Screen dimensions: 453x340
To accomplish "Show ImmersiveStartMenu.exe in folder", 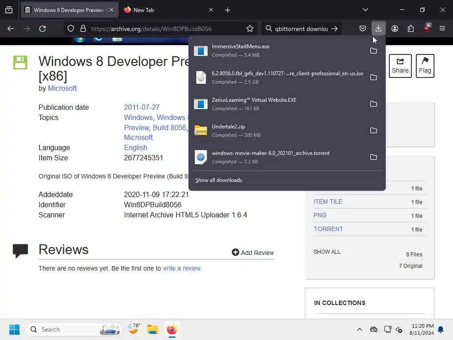I will [x=373, y=51].
